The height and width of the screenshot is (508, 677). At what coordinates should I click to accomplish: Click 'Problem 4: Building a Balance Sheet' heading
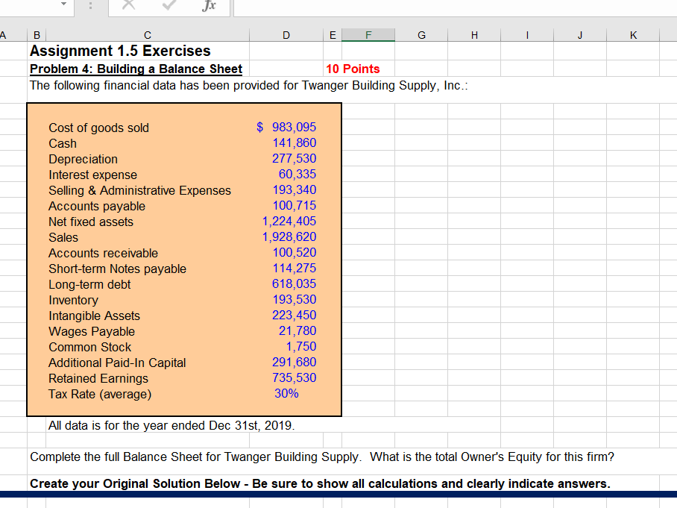click(136, 69)
